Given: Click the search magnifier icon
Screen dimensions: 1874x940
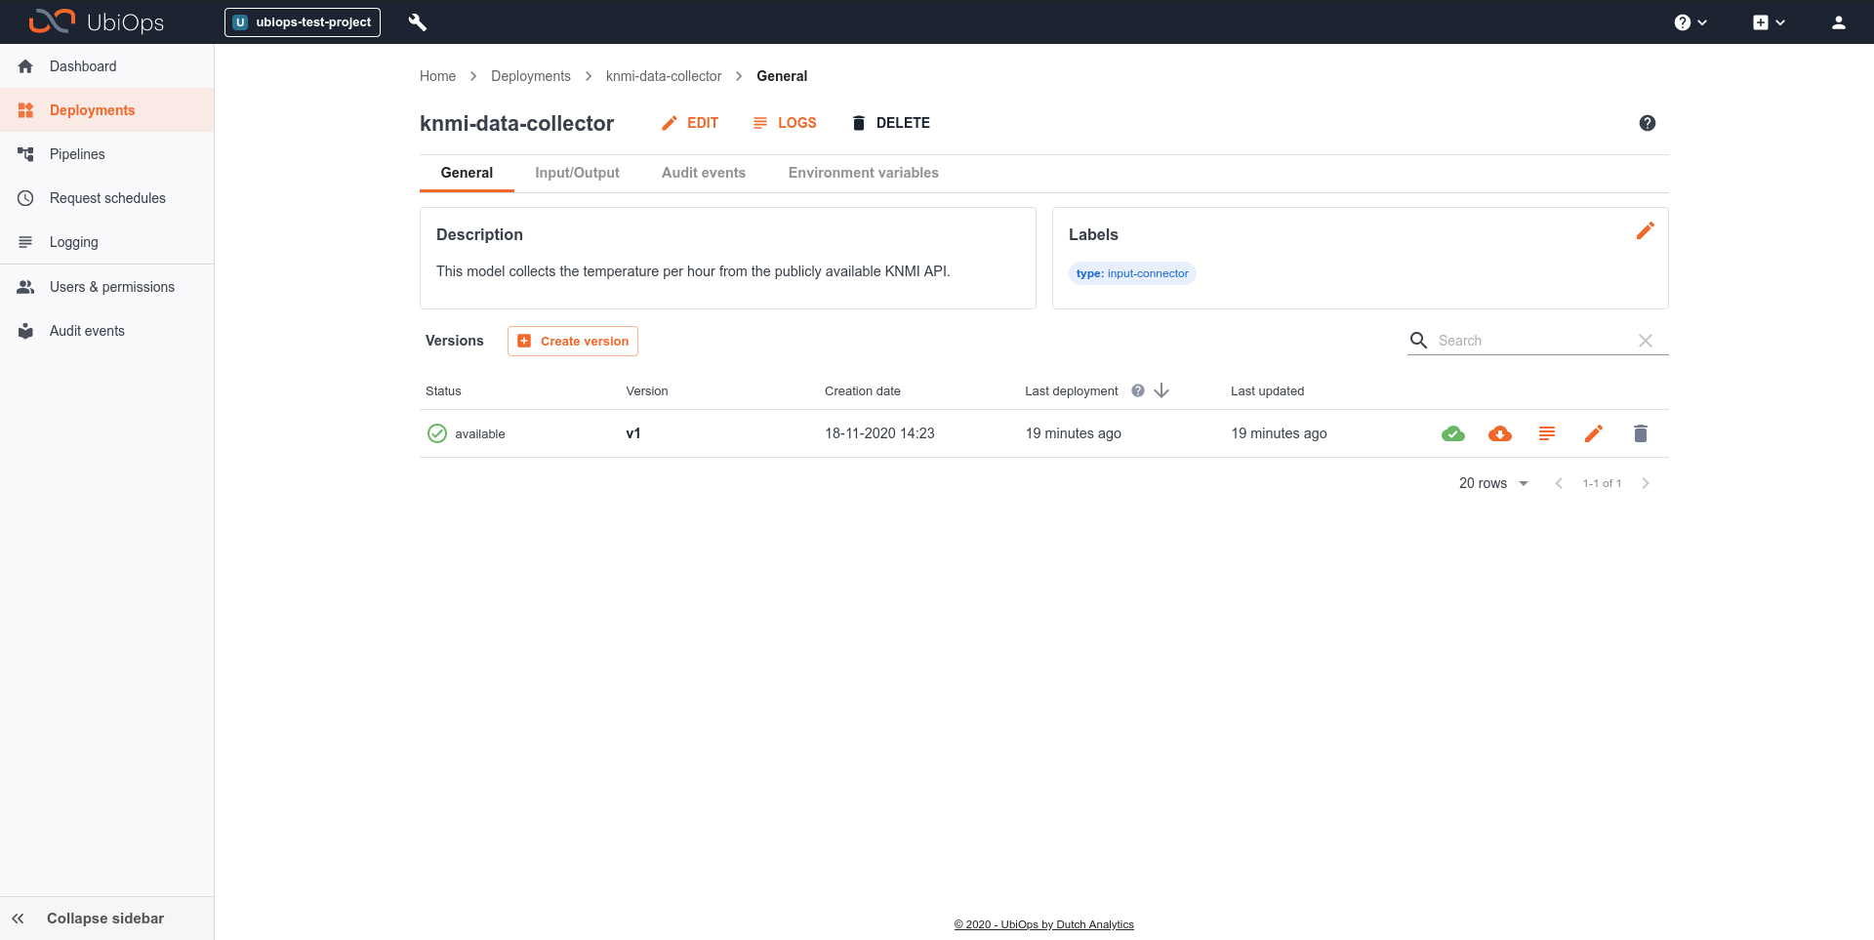Looking at the screenshot, I should point(1419,341).
